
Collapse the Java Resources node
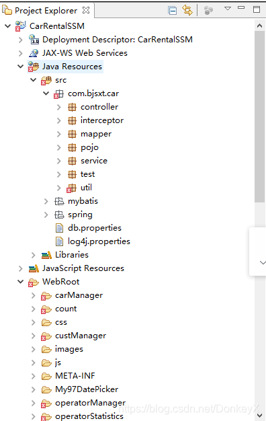(x=21, y=67)
